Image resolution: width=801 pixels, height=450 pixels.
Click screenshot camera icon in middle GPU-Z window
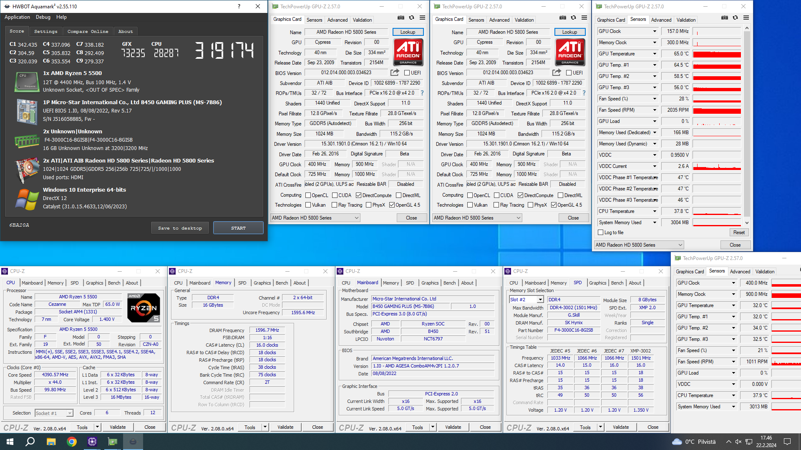tap(562, 18)
